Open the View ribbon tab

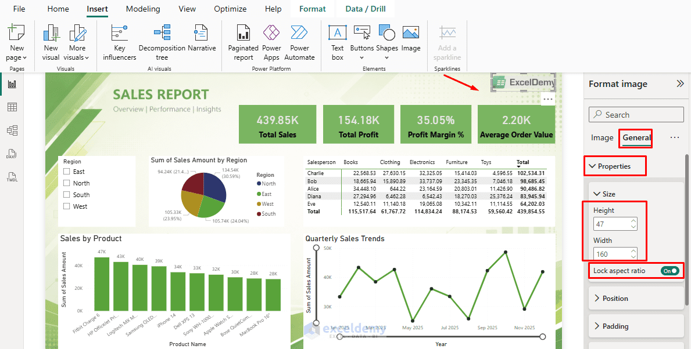click(187, 9)
